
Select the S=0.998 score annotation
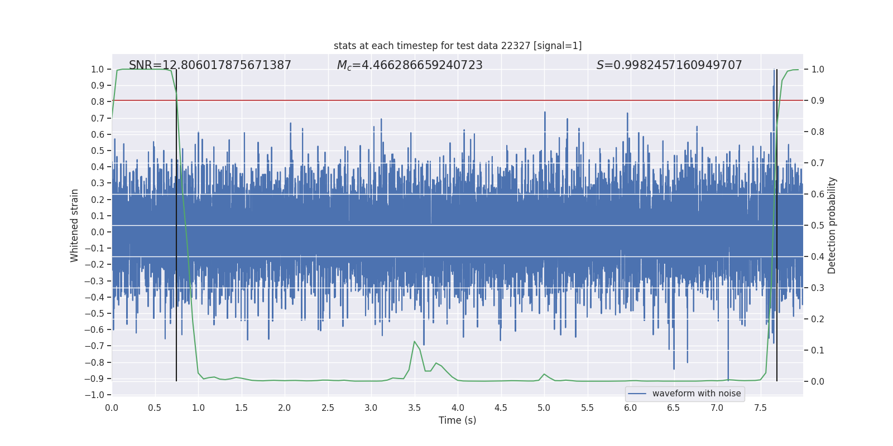pos(669,65)
